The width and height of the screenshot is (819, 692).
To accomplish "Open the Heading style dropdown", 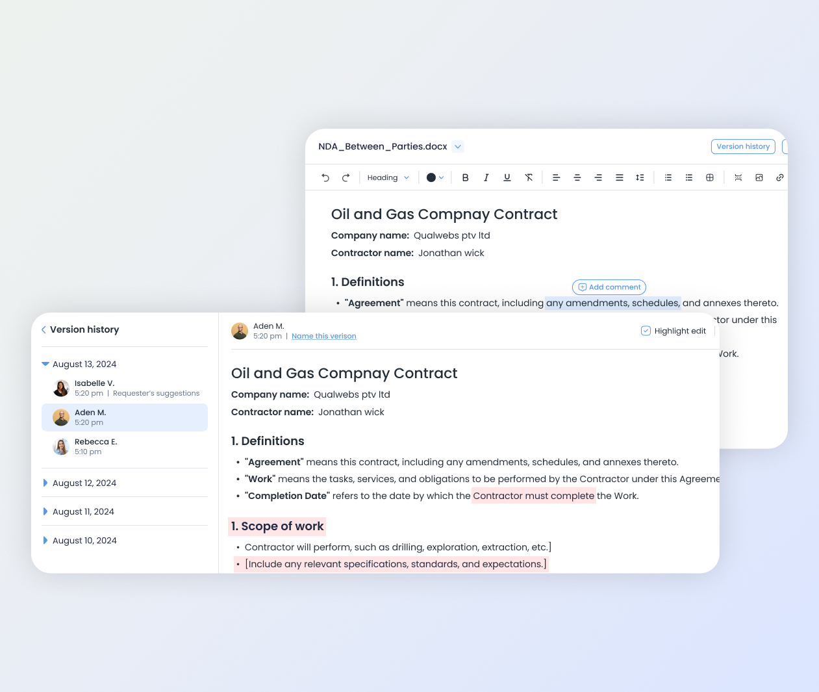I will coord(388,177).
